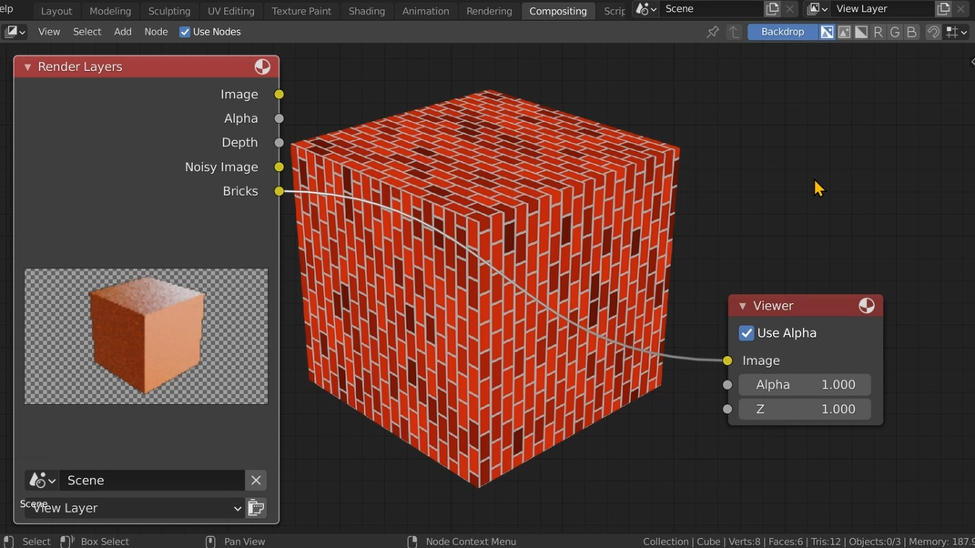Open the Node menu
Image resolution: width=975 pixels, height=548 pixels.
pyautogui.click(x=156, y=31)
